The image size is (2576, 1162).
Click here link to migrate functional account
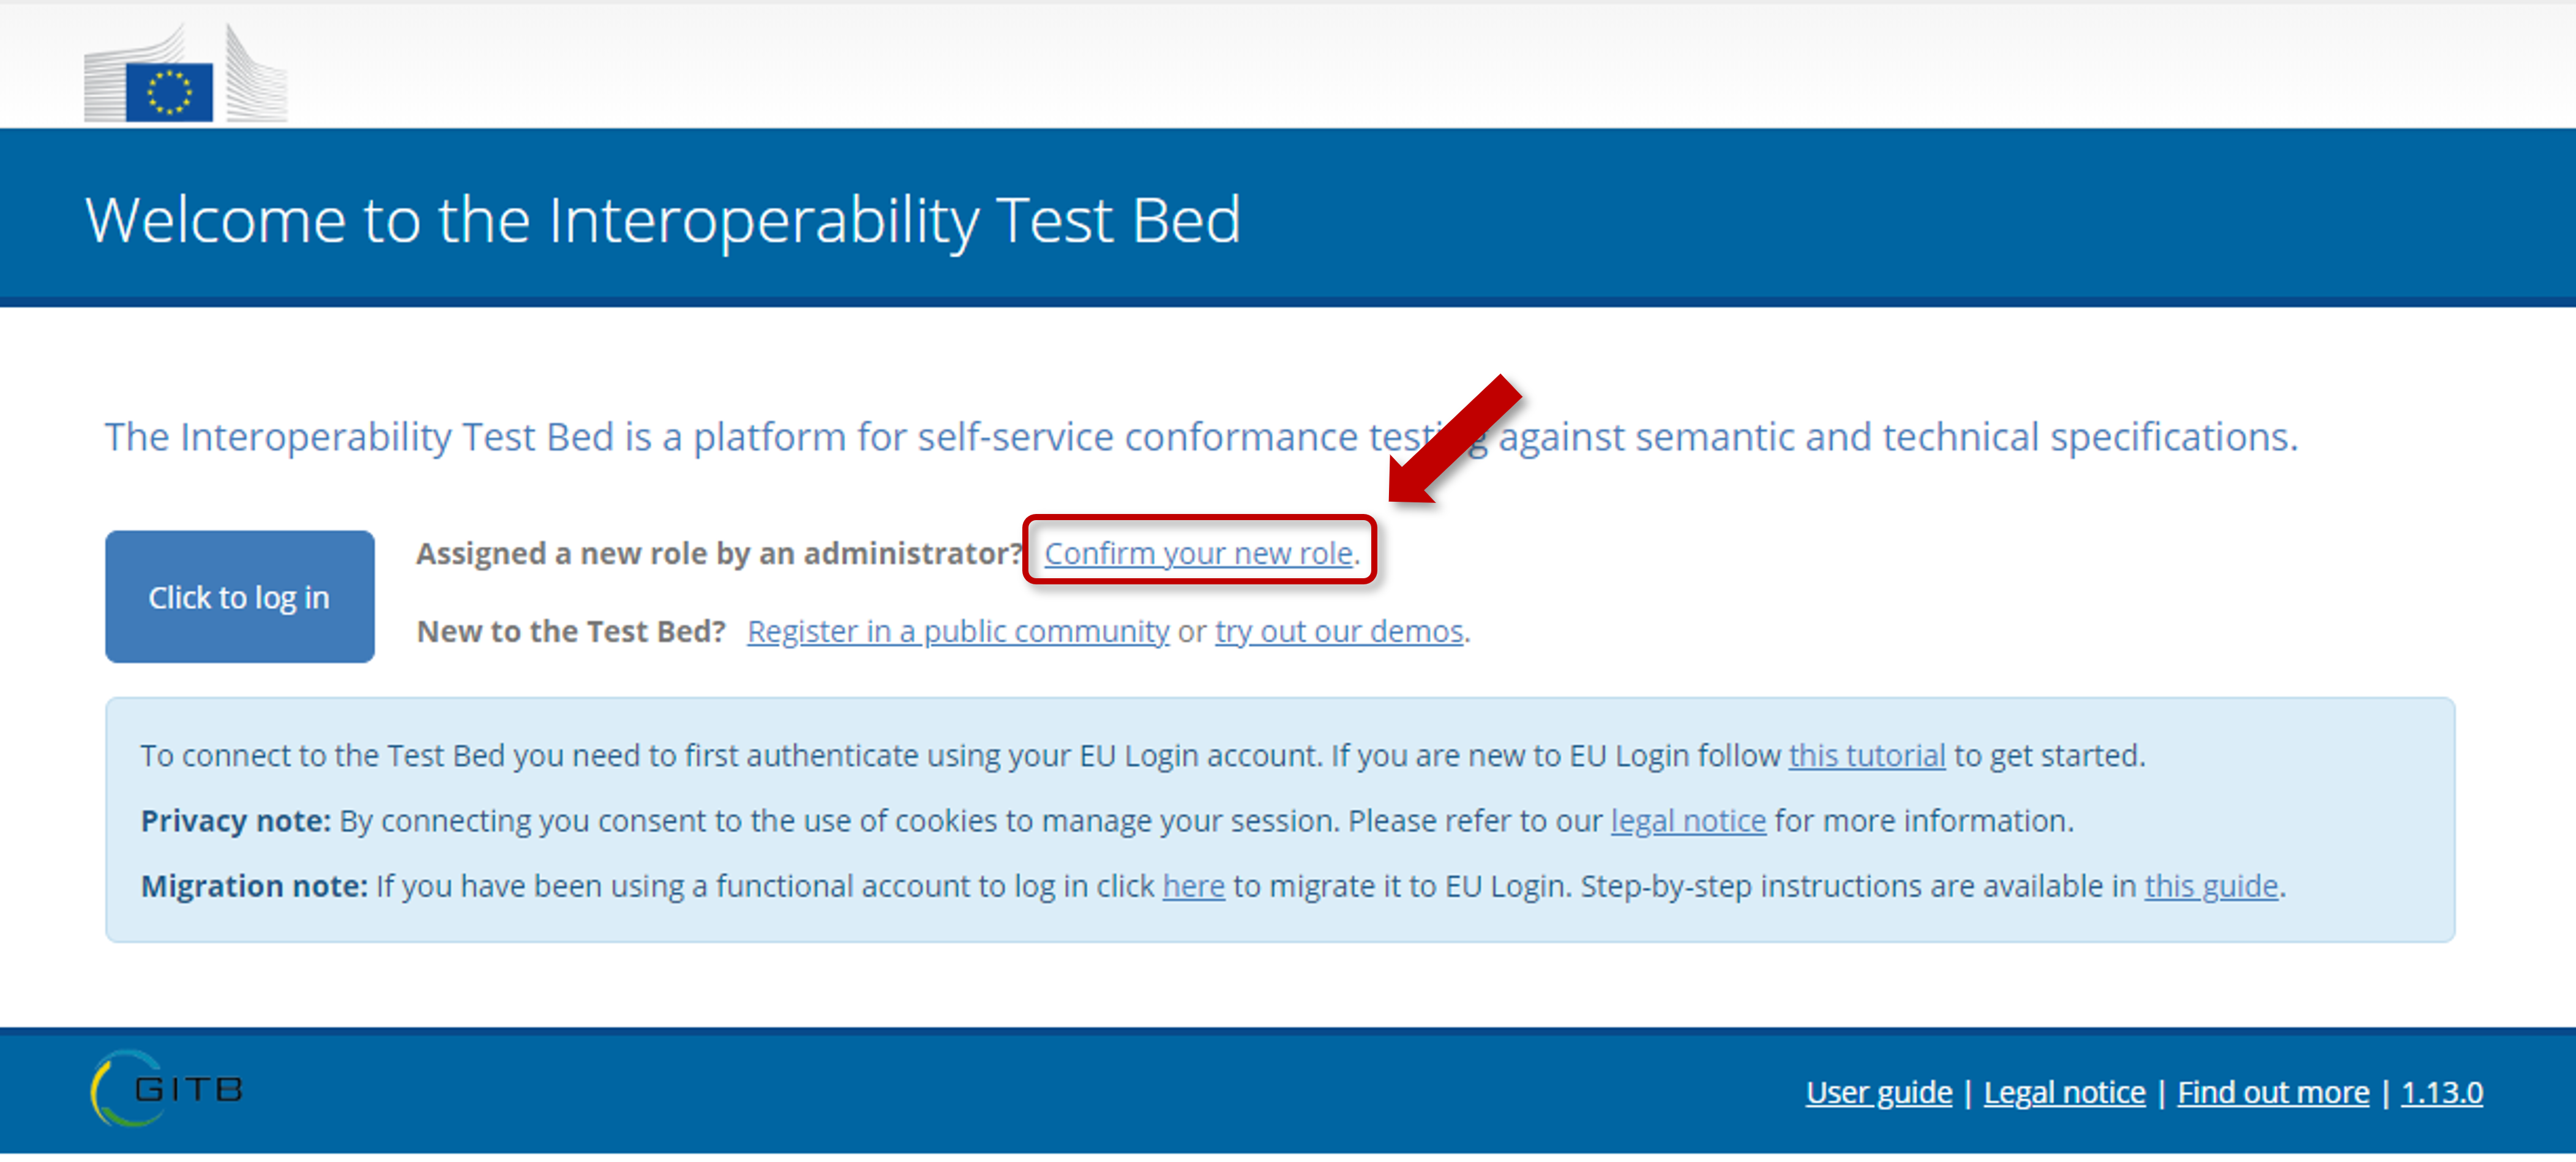point(1193,886)
